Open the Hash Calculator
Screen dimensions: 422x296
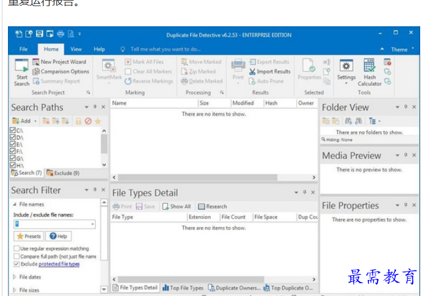click(369, 72)
